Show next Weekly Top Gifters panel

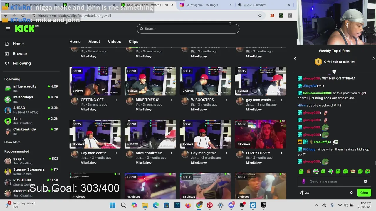[373, 59]
